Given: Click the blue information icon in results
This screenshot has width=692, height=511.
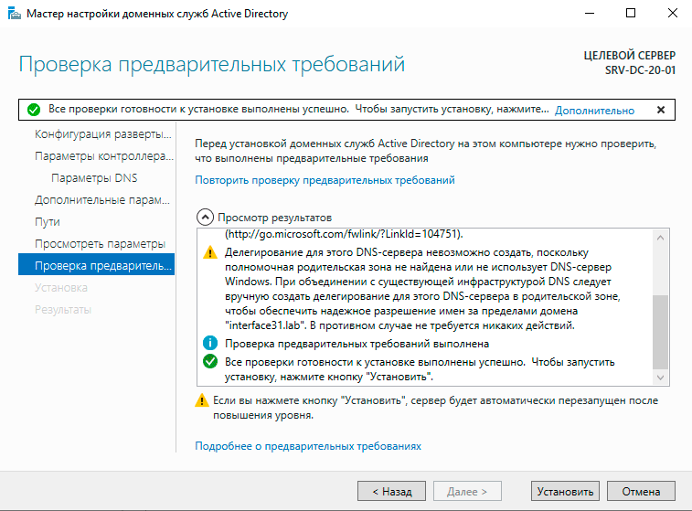Looking at the screenshot, I should 209,344.
